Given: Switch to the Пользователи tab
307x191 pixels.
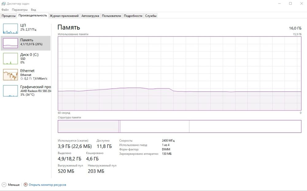Looking at the screenshot, I should (x=111, y=16).
